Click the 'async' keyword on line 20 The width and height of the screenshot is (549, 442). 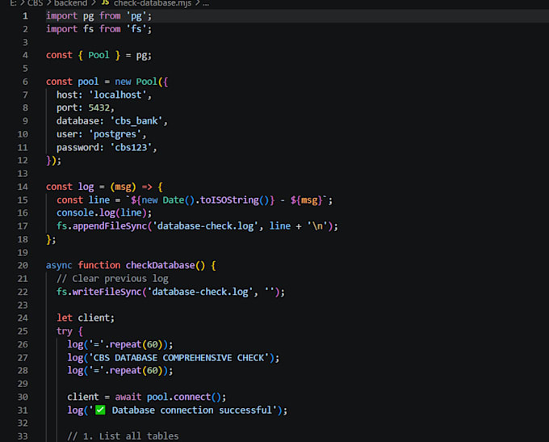coord(59,265)
